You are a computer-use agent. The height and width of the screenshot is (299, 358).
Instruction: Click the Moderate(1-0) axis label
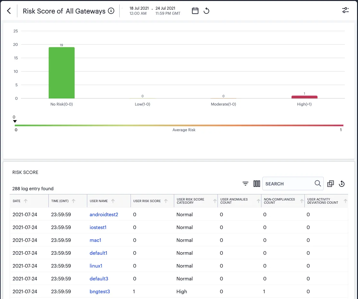pos(223,104)
